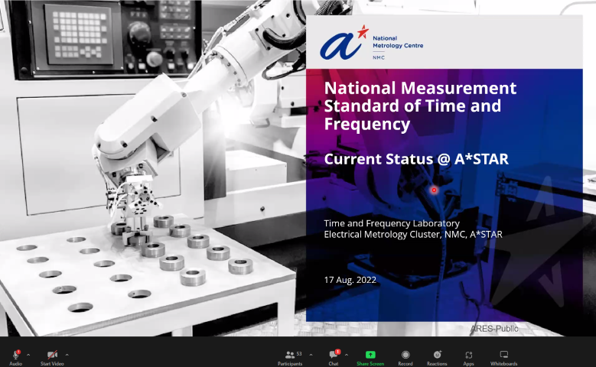The height and width of the screenshot is (367, 596).
Task: Click the red laser pointer dot
Action: (x=434, y=190)
